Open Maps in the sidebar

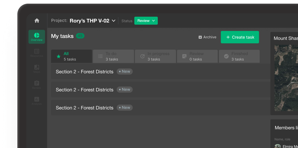pos(37,69)
